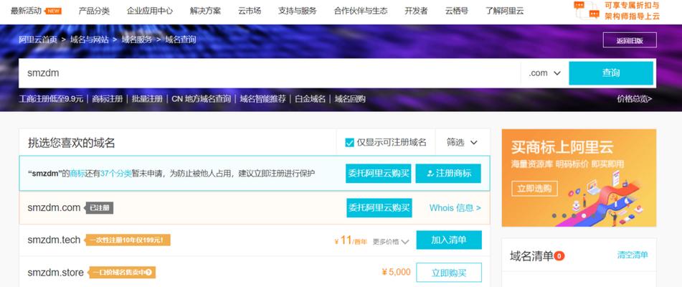682x287 pixels.
Task: Click 清空清单 link
Action: (x=633, y=255)
